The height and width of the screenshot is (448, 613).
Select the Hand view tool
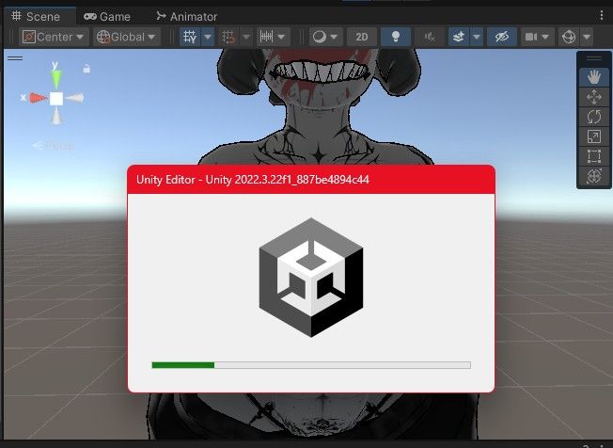[x=594, y=77]
